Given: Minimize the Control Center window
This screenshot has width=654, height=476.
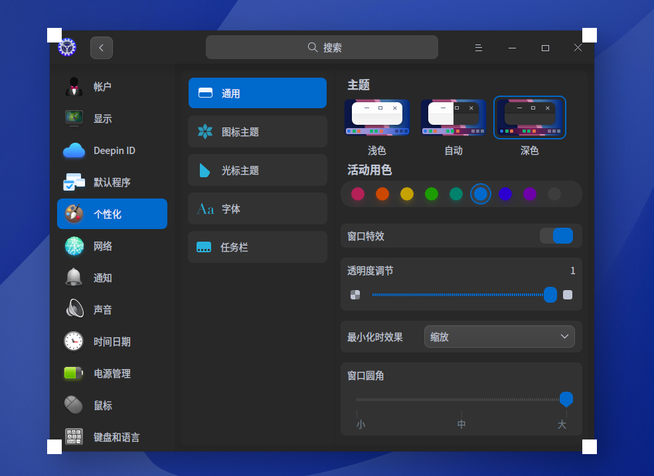Looking at the screenshot, I should click(512, 48).
